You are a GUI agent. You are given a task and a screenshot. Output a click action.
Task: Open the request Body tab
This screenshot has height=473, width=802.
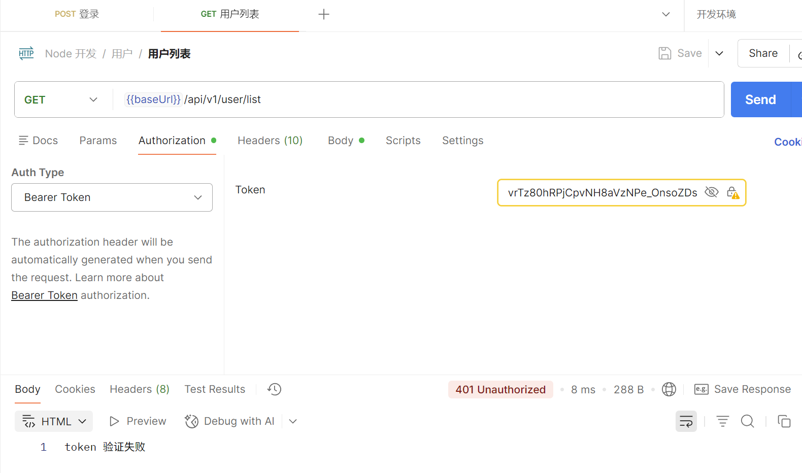pos(346,141)
